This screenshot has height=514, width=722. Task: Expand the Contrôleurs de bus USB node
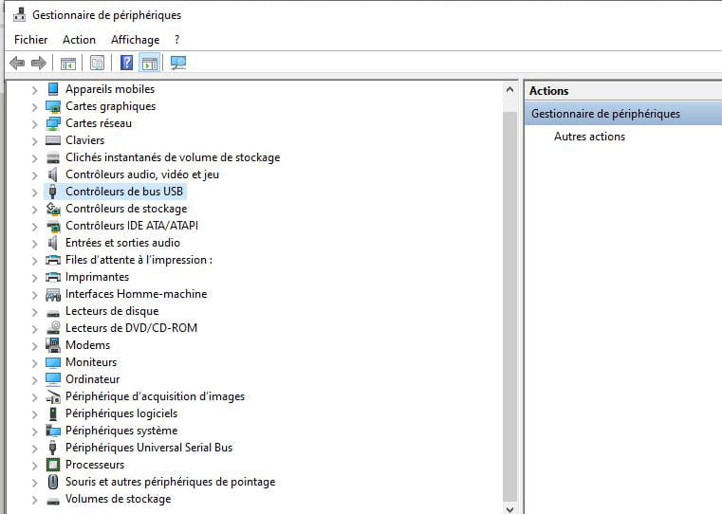pyautogui.click(x=35, y=192)
